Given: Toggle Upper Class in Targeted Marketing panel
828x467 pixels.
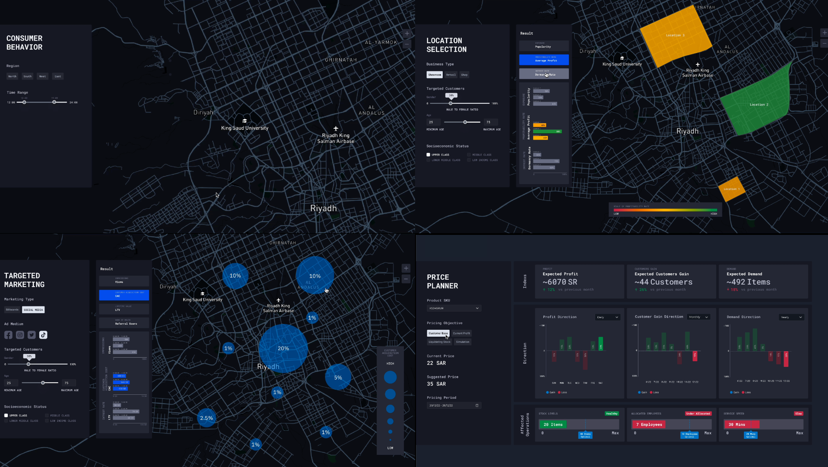Looking at the screenshot, I should tap(6, 415).
